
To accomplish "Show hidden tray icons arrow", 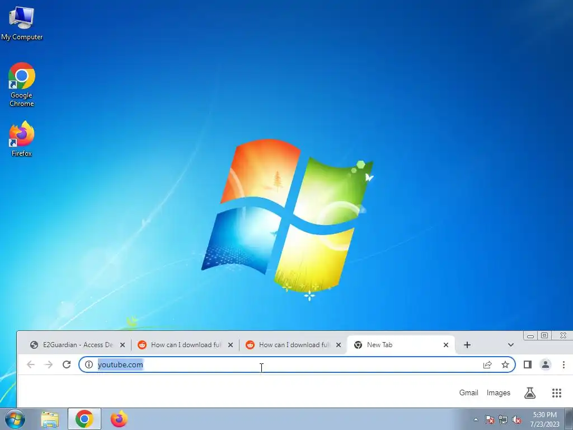I will point(476,419).
